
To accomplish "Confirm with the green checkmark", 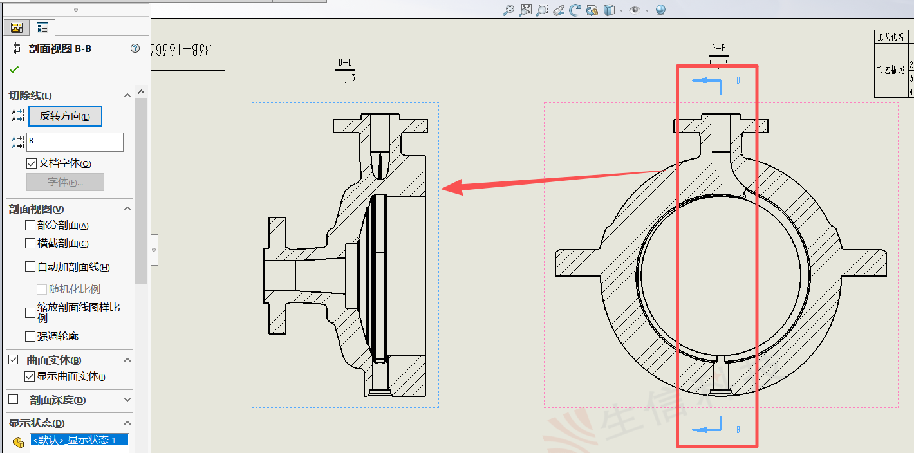I will tap(14, 69).
